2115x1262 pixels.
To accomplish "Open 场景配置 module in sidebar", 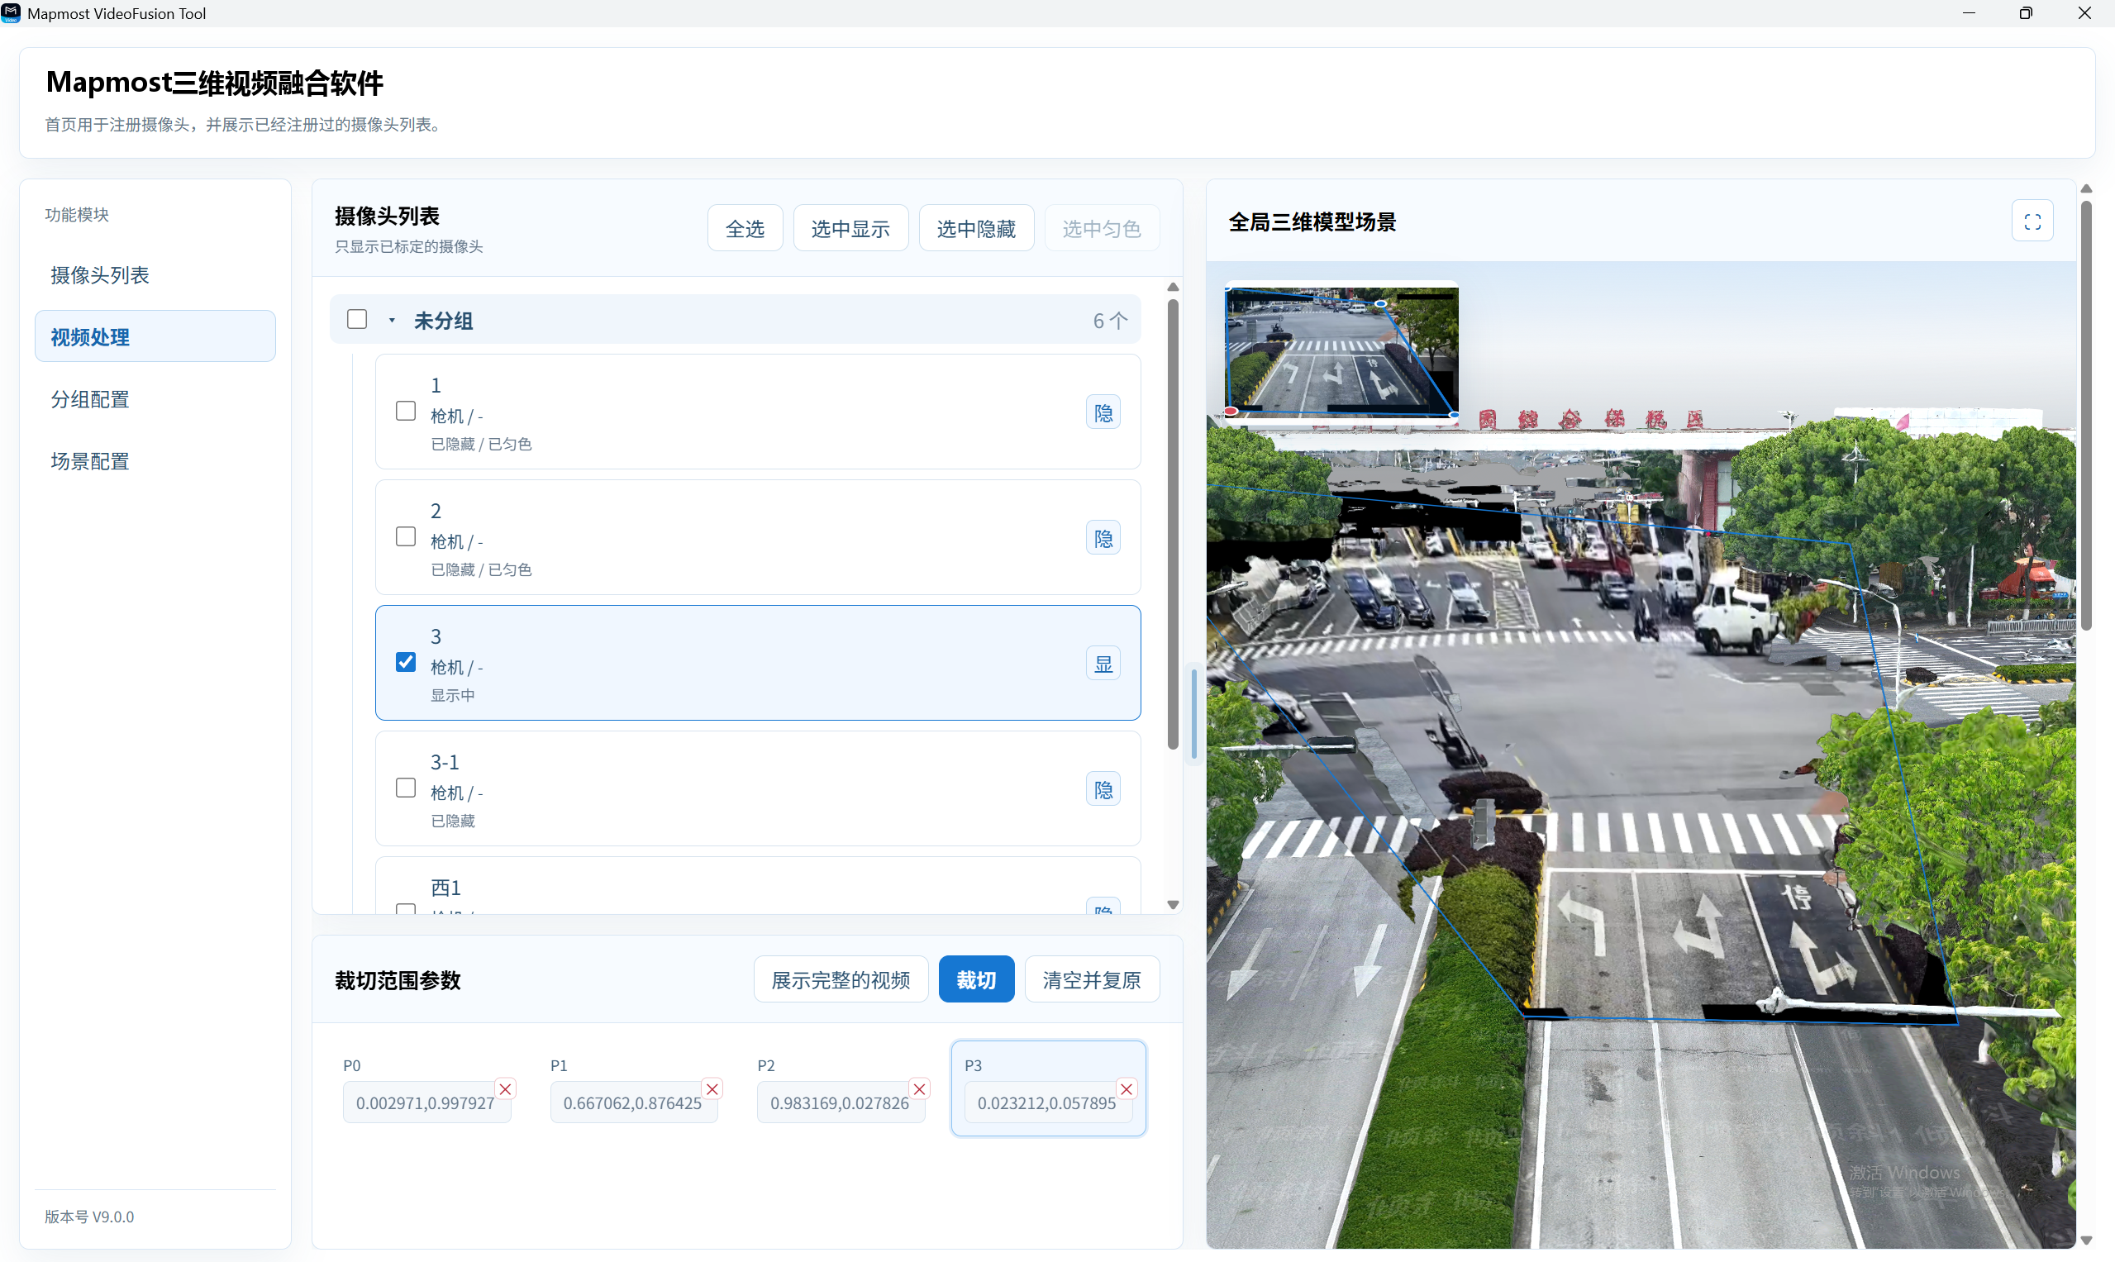I will [155, 461].
